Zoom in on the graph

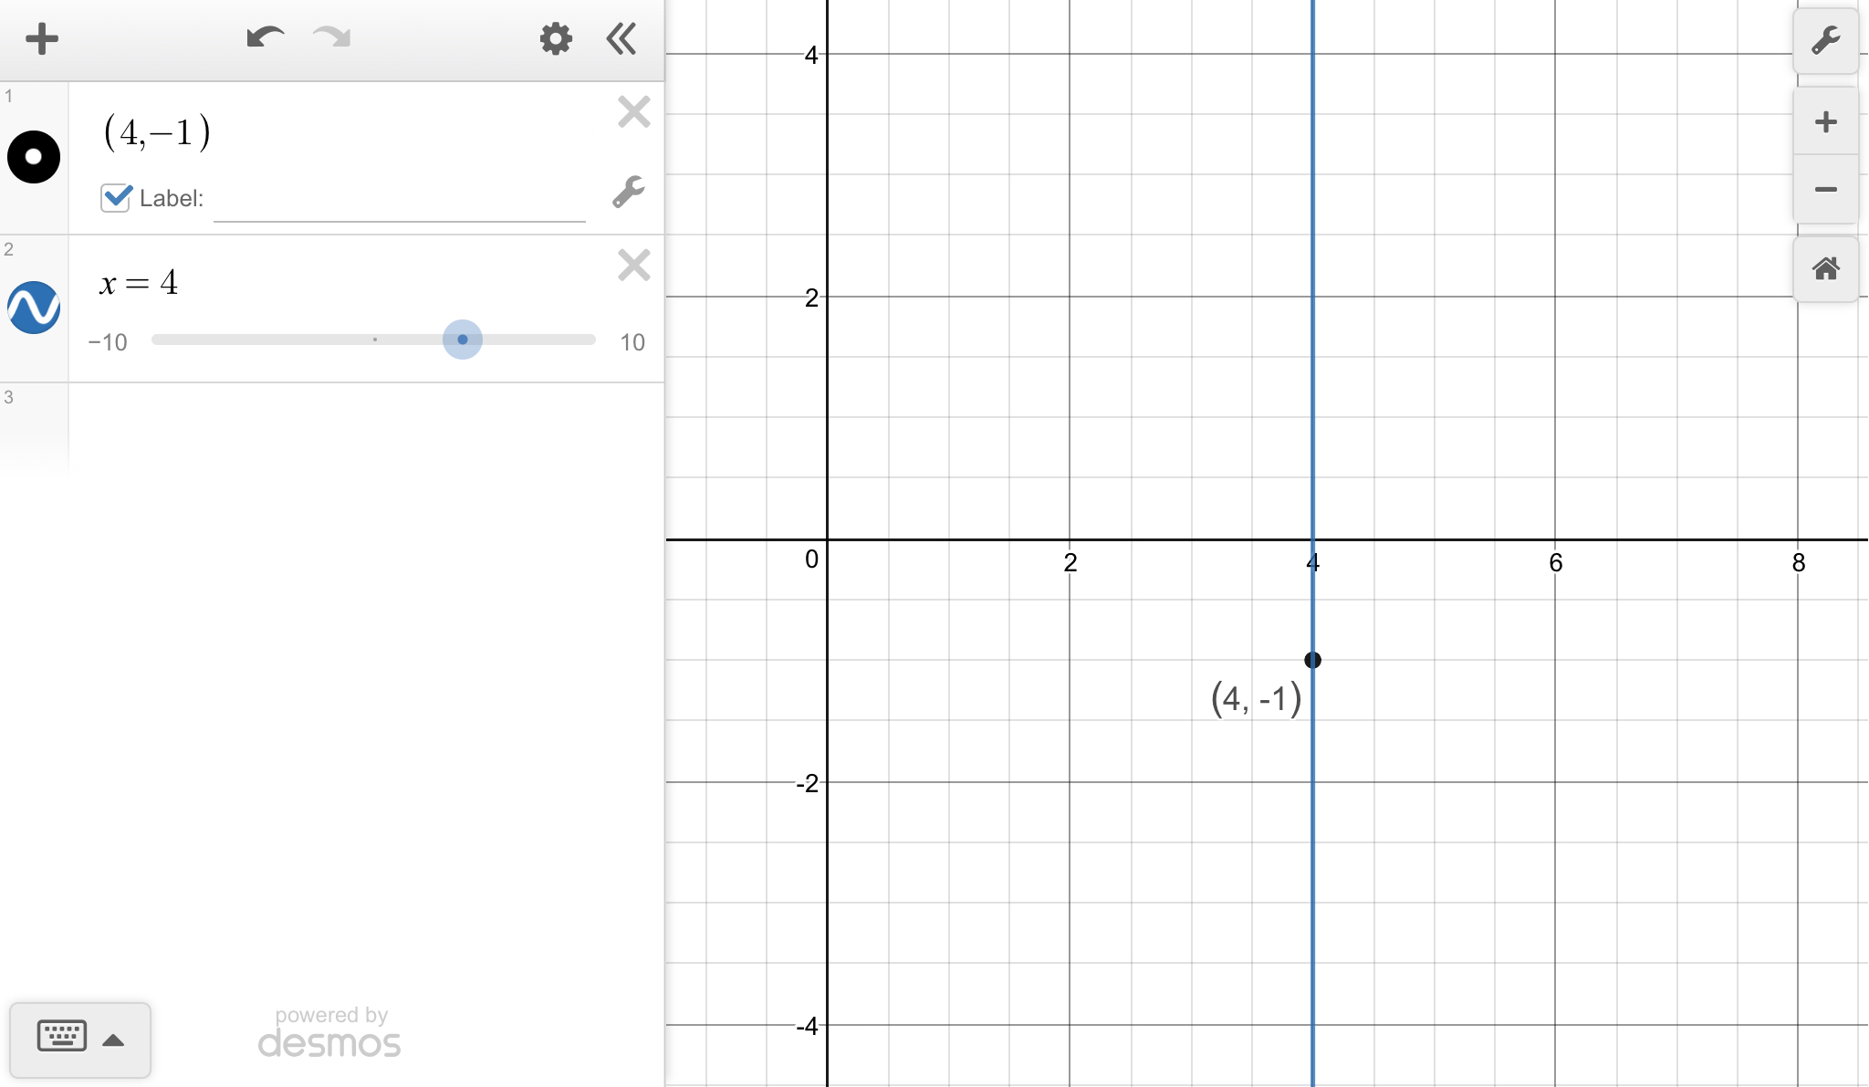coord(1825,122)
